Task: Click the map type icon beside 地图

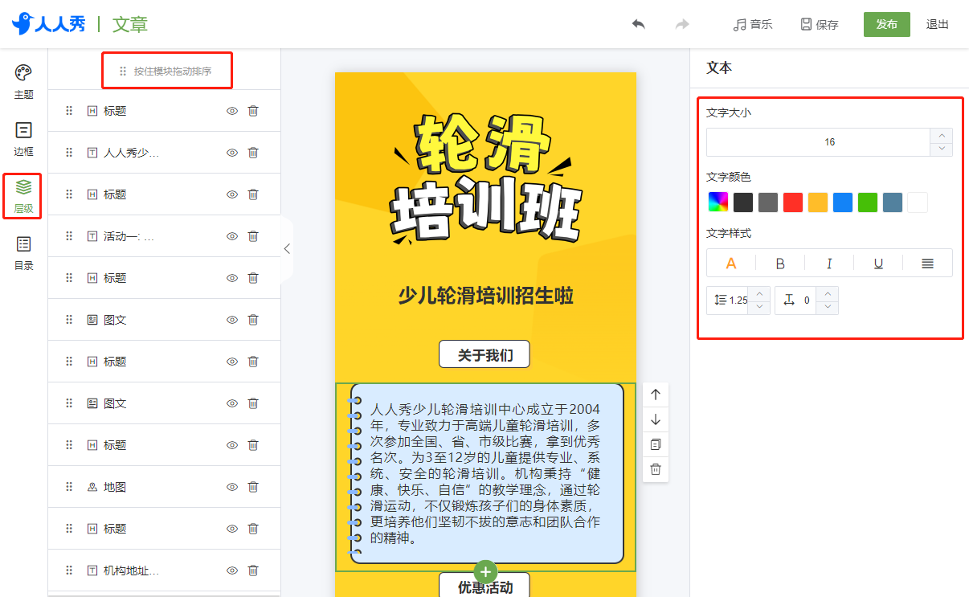Action: pyautogui.click(x=92, y=487)
